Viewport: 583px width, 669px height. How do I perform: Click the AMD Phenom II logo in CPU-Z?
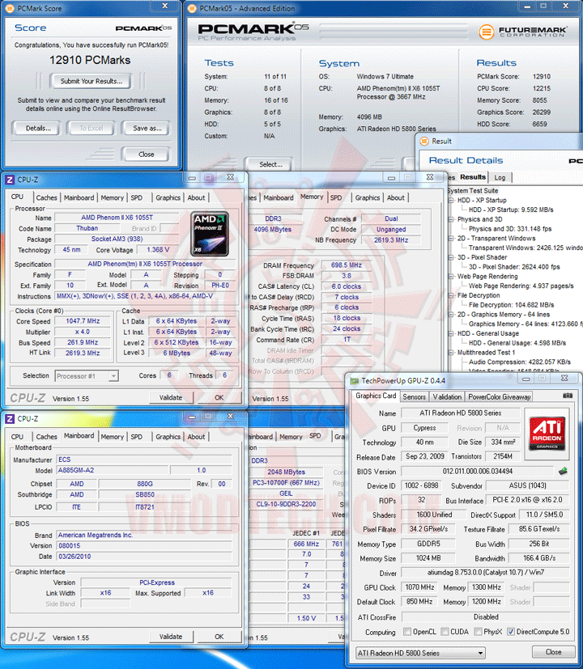(209, 234)
